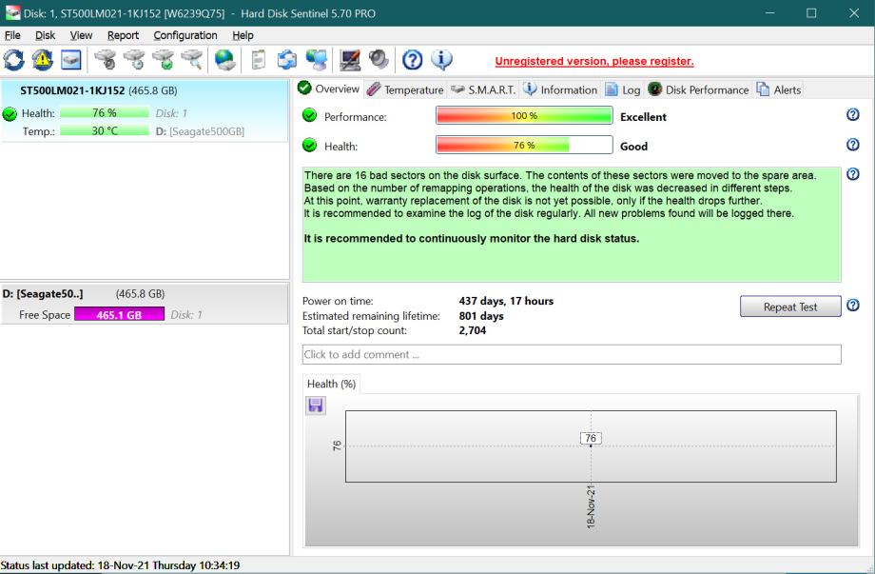Click the help icon next to Repeat Test
This screenshot has height=574, width=875.
853,306
